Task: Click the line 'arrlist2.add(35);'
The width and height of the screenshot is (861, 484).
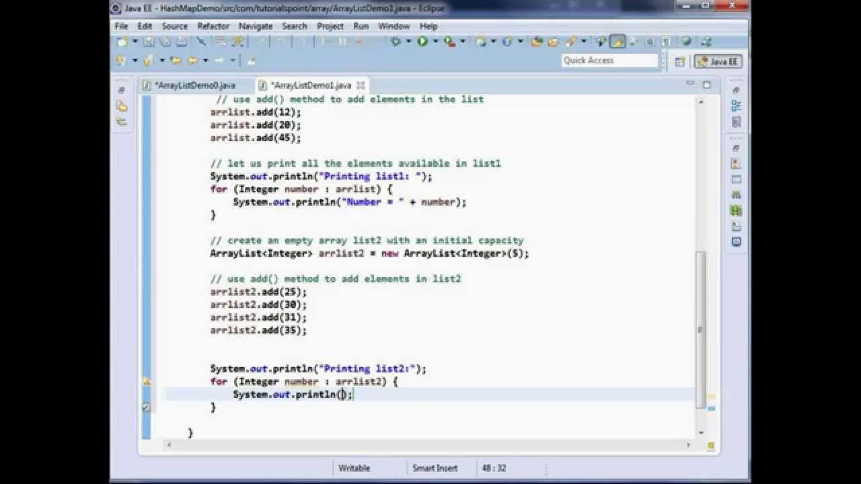Action: click(258, 330)
